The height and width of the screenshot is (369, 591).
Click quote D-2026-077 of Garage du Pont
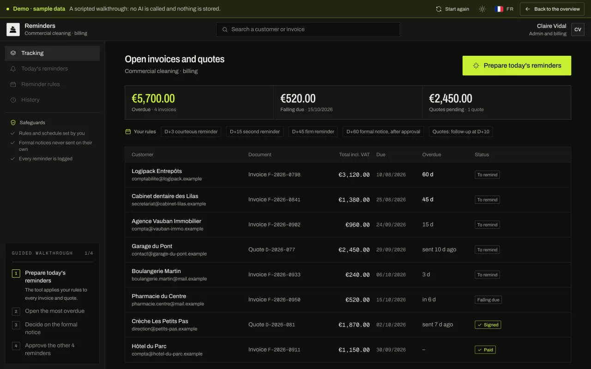(271, 250)
